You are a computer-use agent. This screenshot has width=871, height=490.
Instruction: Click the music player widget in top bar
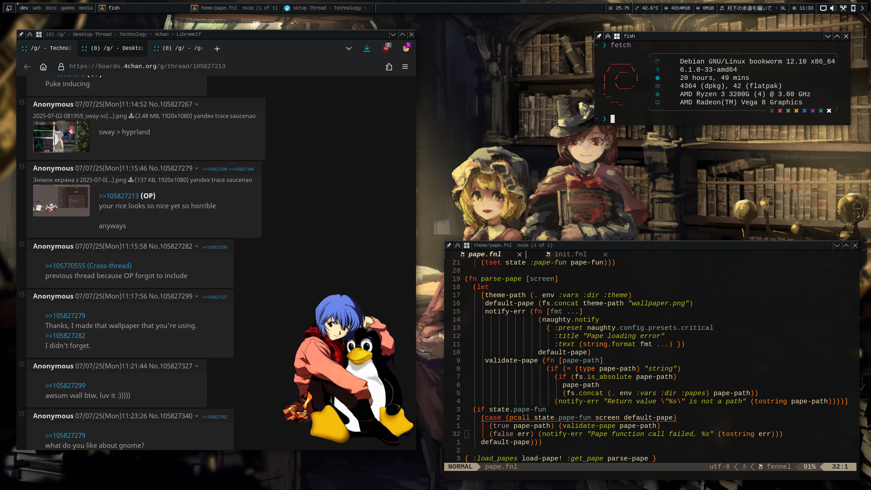tap(753, 8)
